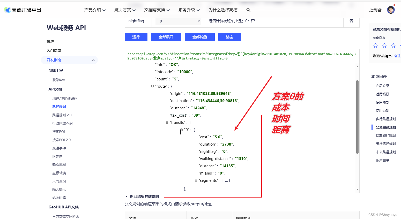
Task: Click the request URL text
Action: coord(242,56)
